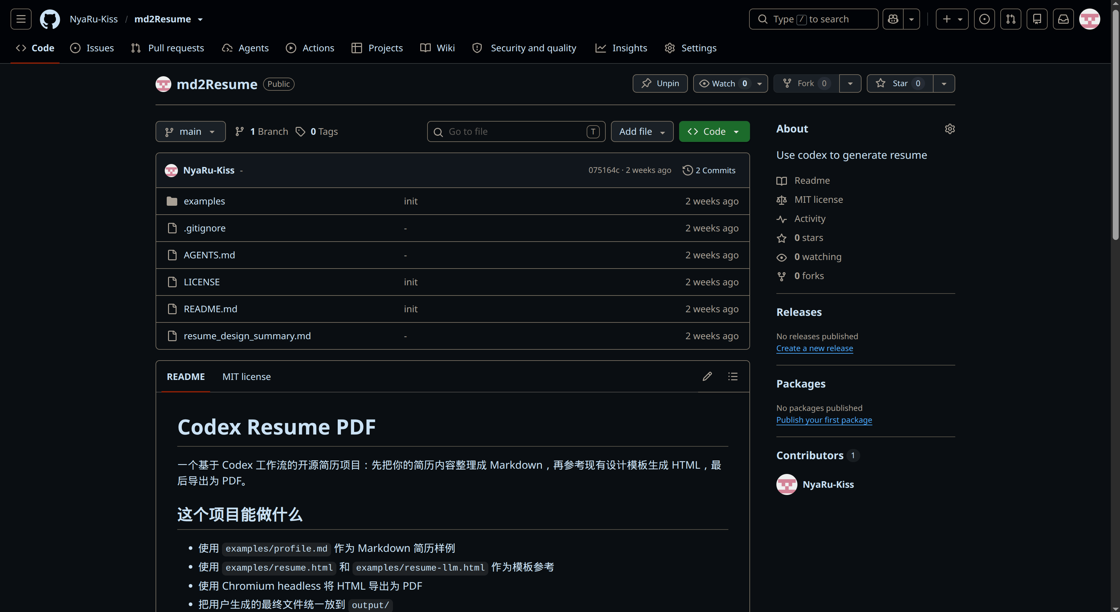Click the Fork button
Screen dimensions: 1120x612
pyautogui.click(x=806, y=83)
